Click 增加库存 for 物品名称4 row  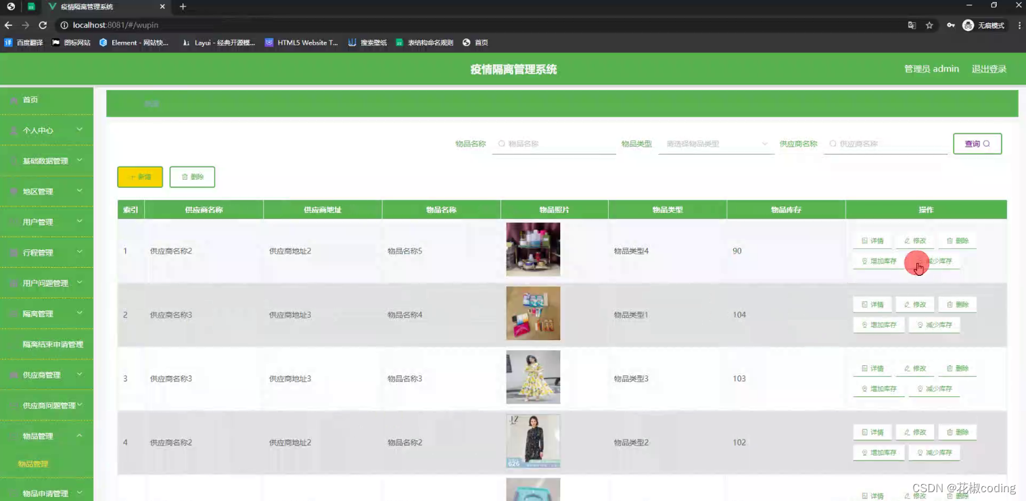tap(879, 325)
